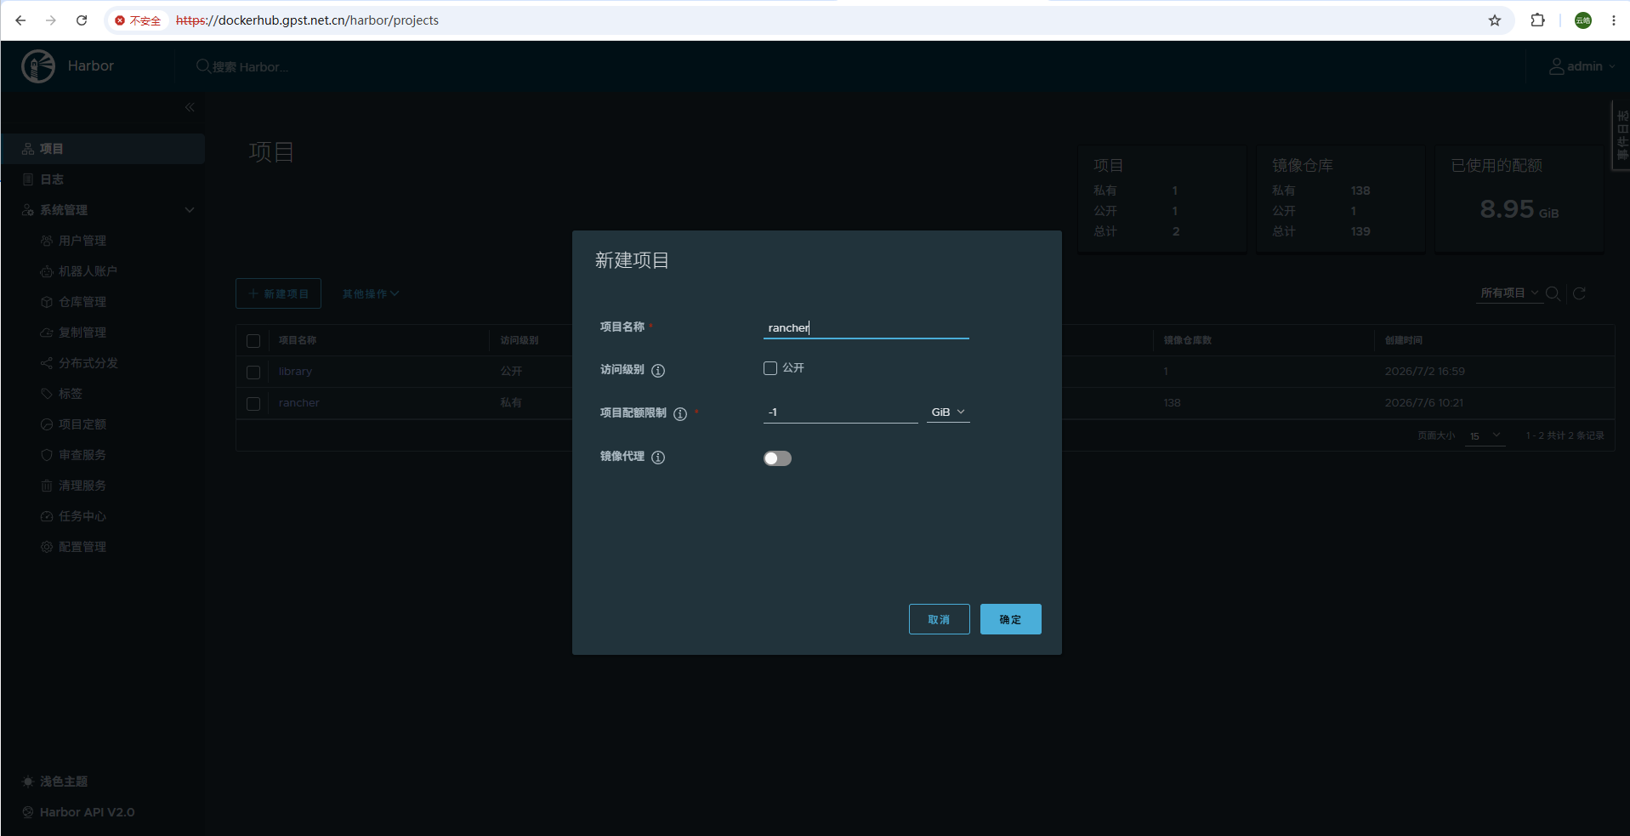The image size is (1630, 836).
Task: Click the 取消 button
Action: click(x=939, y=619)
